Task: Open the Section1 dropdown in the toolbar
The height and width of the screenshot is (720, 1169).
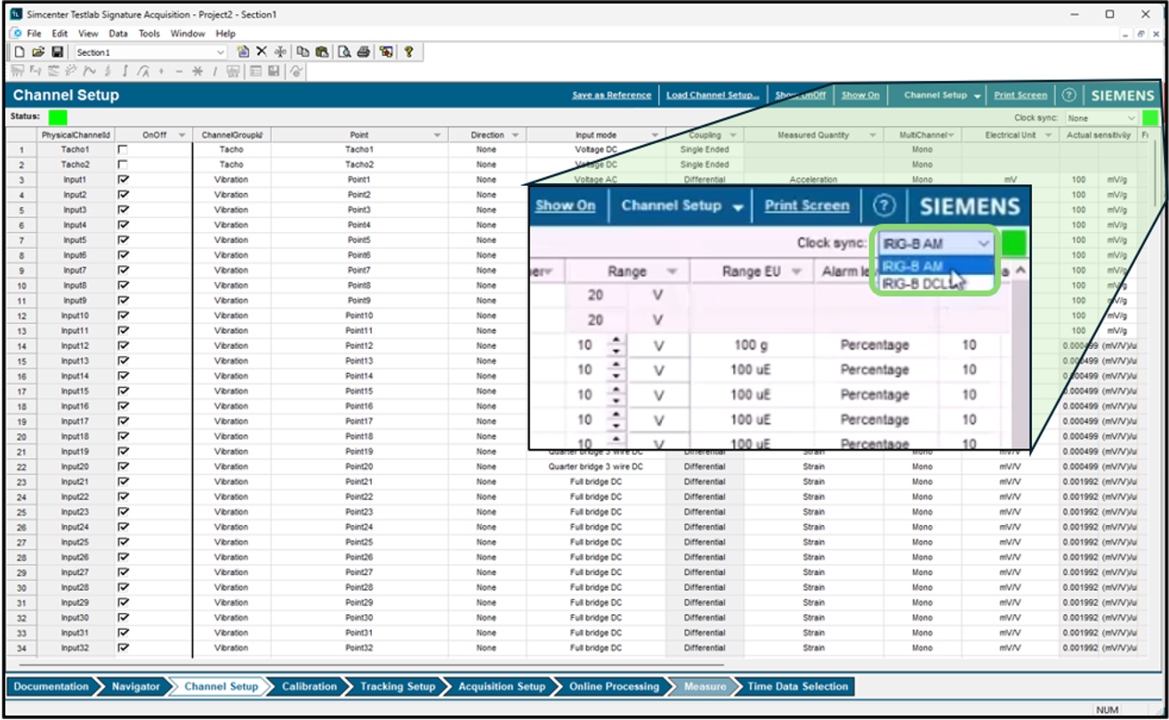Action: pyautogui.click(x=221, y=53)
